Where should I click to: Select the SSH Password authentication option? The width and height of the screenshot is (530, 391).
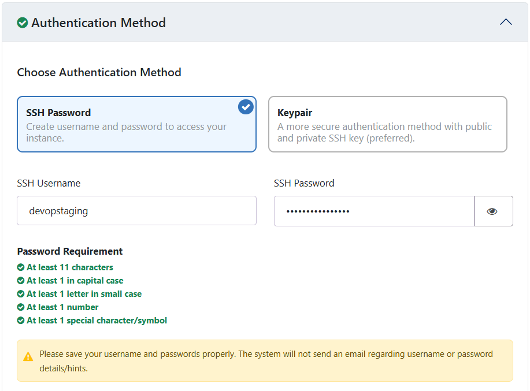[x=136, y=124]
